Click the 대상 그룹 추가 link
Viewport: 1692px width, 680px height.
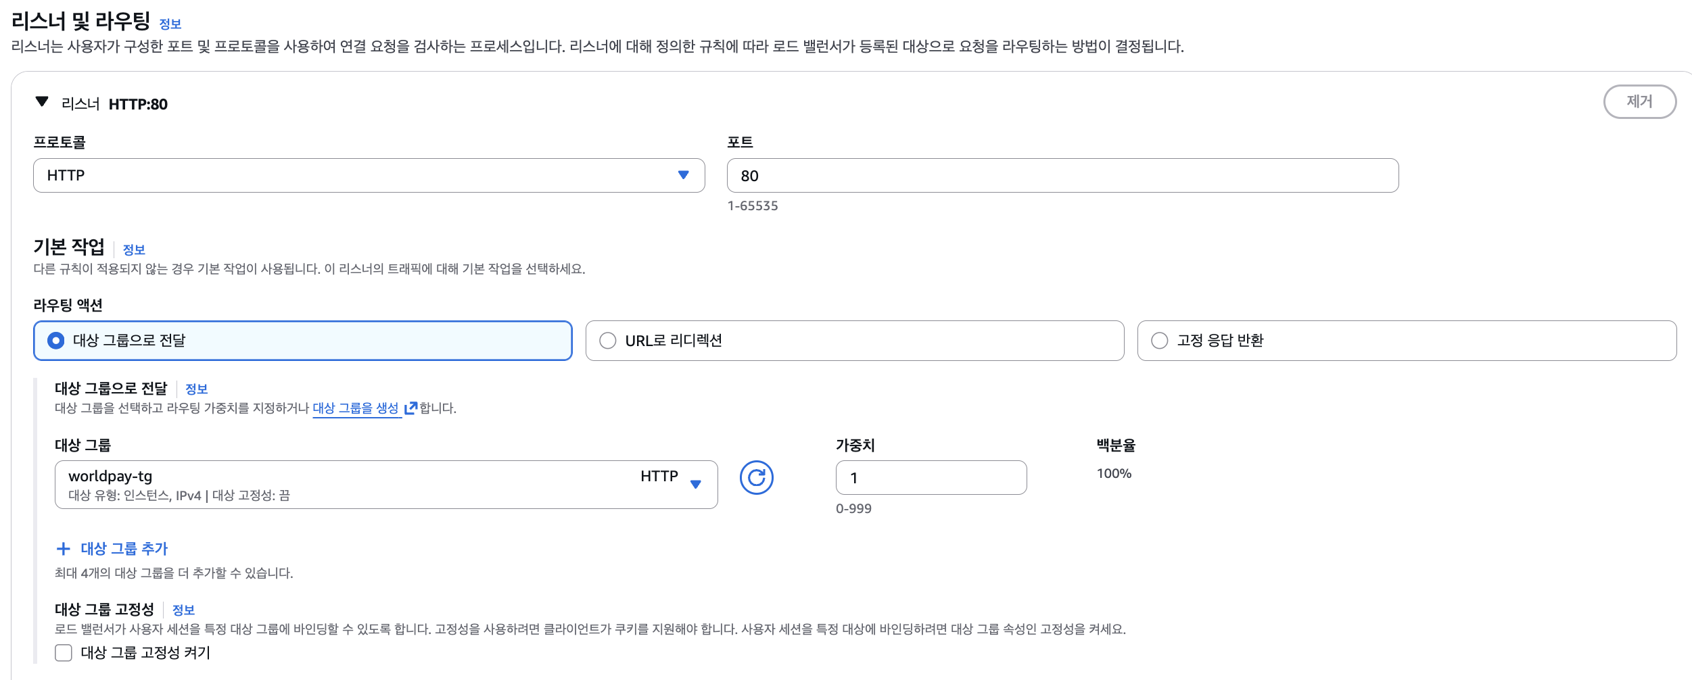124,549
